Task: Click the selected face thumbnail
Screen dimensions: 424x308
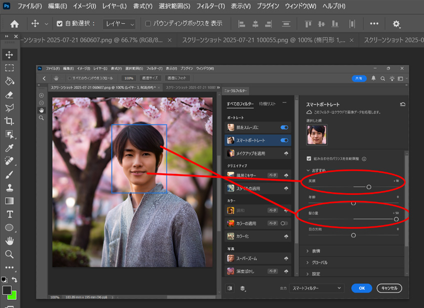Action: (x=317, y=135)
